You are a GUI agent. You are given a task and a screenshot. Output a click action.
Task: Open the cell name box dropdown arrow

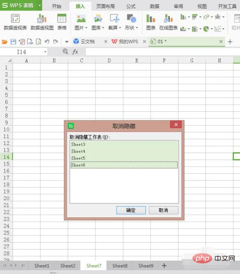45,52
